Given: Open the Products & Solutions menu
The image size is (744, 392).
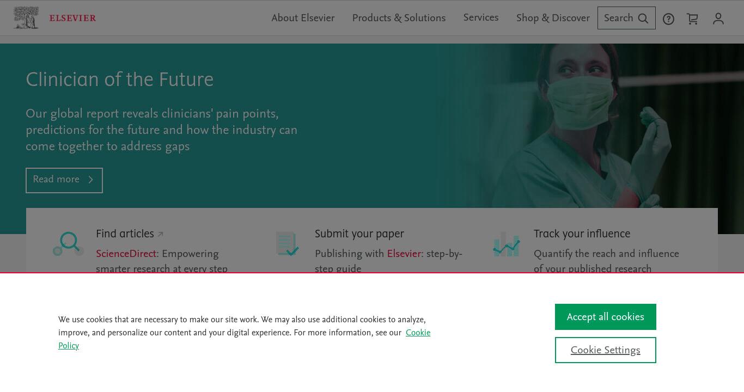Looking at the screenshot, I should pos(399,18).
